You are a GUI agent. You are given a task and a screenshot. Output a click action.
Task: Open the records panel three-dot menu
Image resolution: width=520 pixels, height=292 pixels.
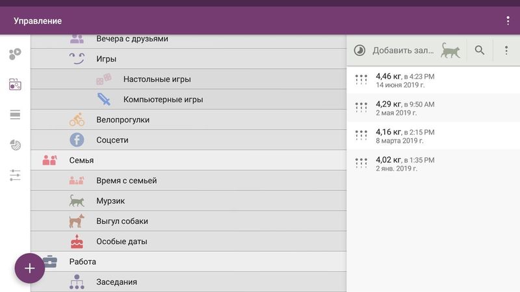(x=506, y=50)
